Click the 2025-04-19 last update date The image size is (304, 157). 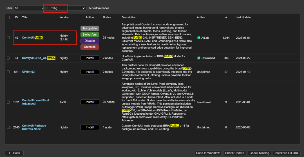[x=243, y=72]
